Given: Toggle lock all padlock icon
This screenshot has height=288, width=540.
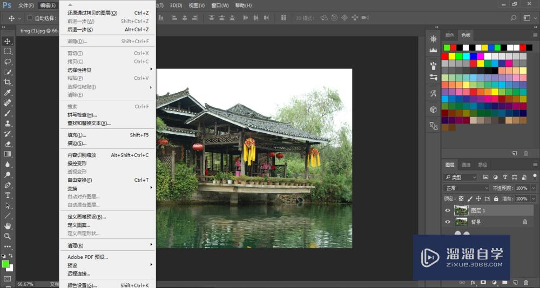Looking at the screenshot, I should (x=496, y=198).
